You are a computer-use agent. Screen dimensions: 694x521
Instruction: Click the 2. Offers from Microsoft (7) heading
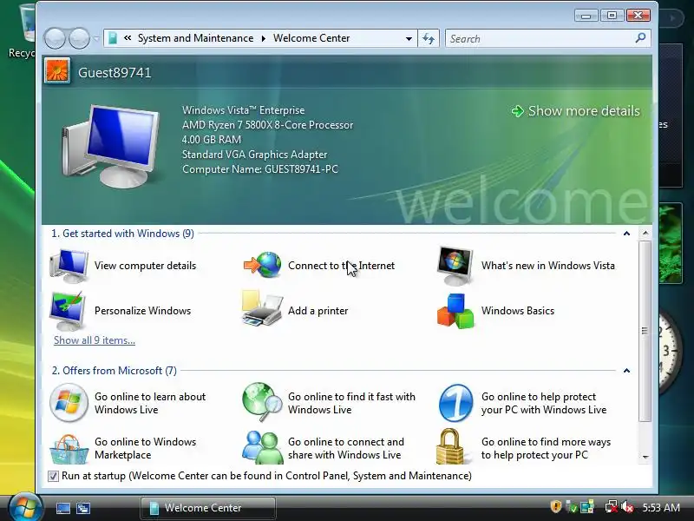tap(115, 371)
